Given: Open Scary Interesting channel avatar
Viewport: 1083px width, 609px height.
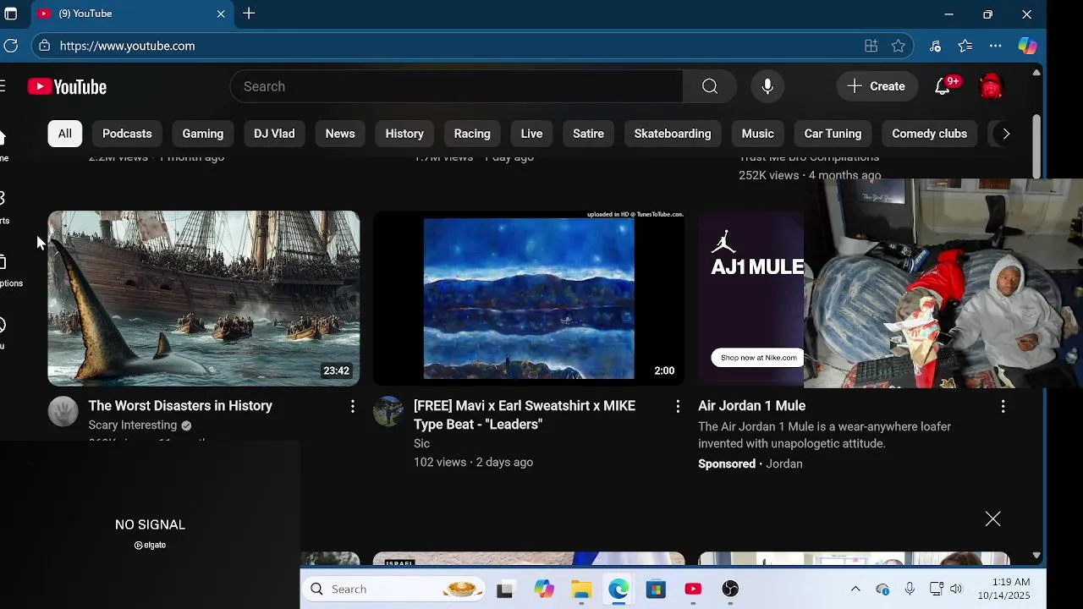Looking at the screenshot, I should (x=63, y=411).
